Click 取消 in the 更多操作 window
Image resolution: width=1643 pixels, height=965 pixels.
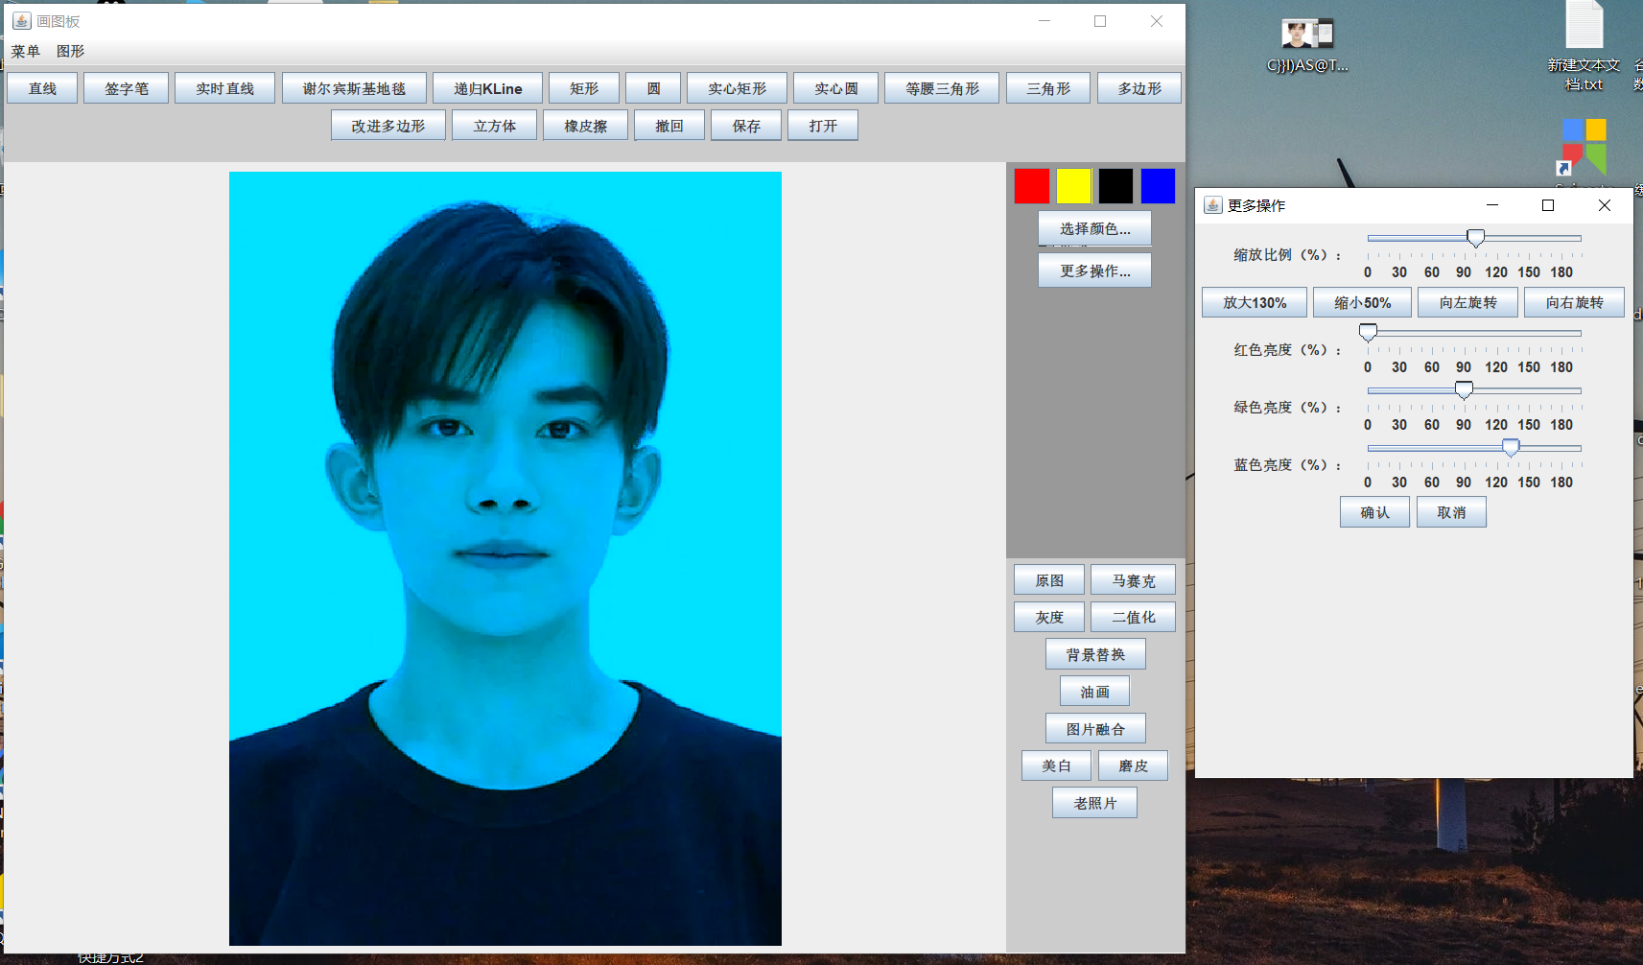click(1451, 512)
